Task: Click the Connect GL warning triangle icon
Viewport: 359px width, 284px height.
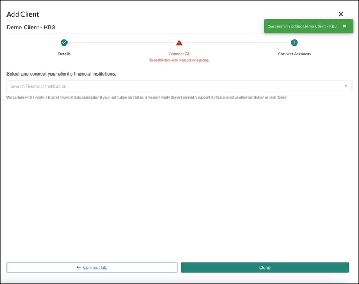Action: click(179, 43)
